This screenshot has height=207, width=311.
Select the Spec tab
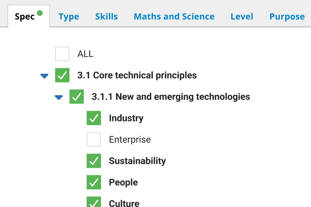point(25,17)
